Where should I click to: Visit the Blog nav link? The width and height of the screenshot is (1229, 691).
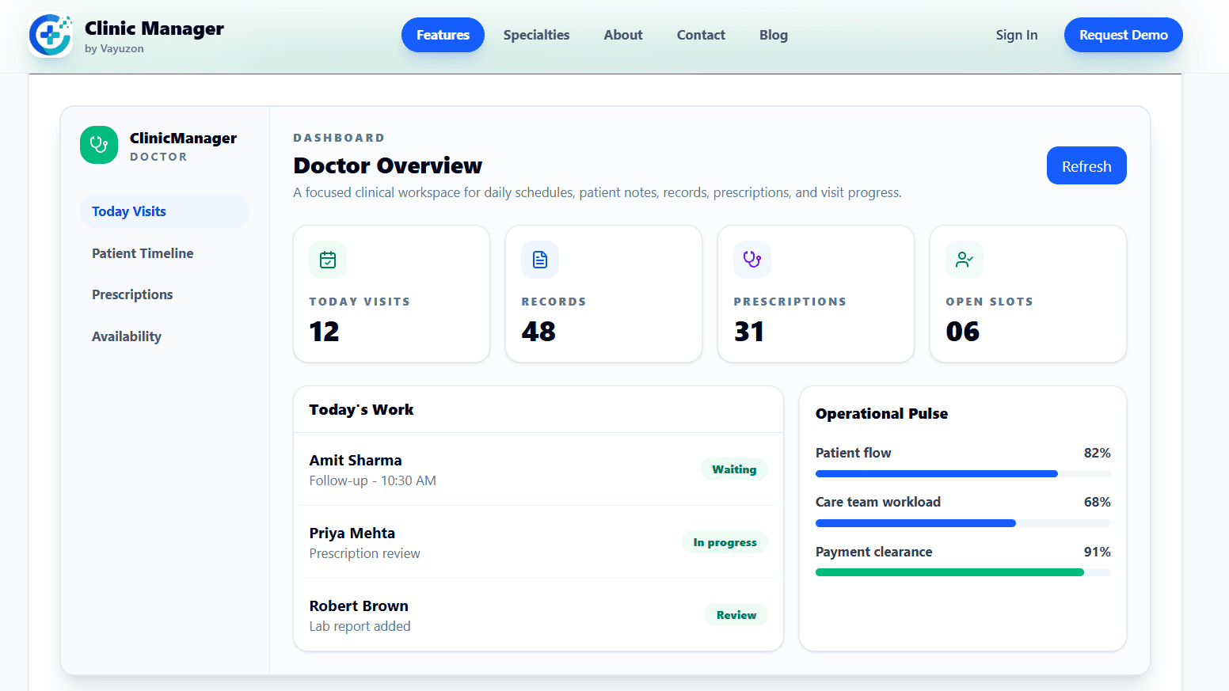pos(774,35)
